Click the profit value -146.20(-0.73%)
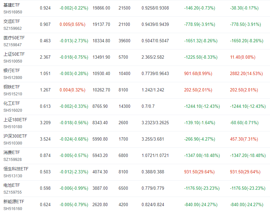270x213 pixels. tap(200, 8)
